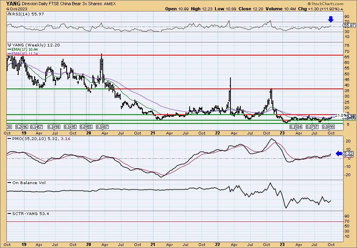Click the RSI(14) 55.97 panel label
Viewport: 357px width, 248px height.
[27, 14]
